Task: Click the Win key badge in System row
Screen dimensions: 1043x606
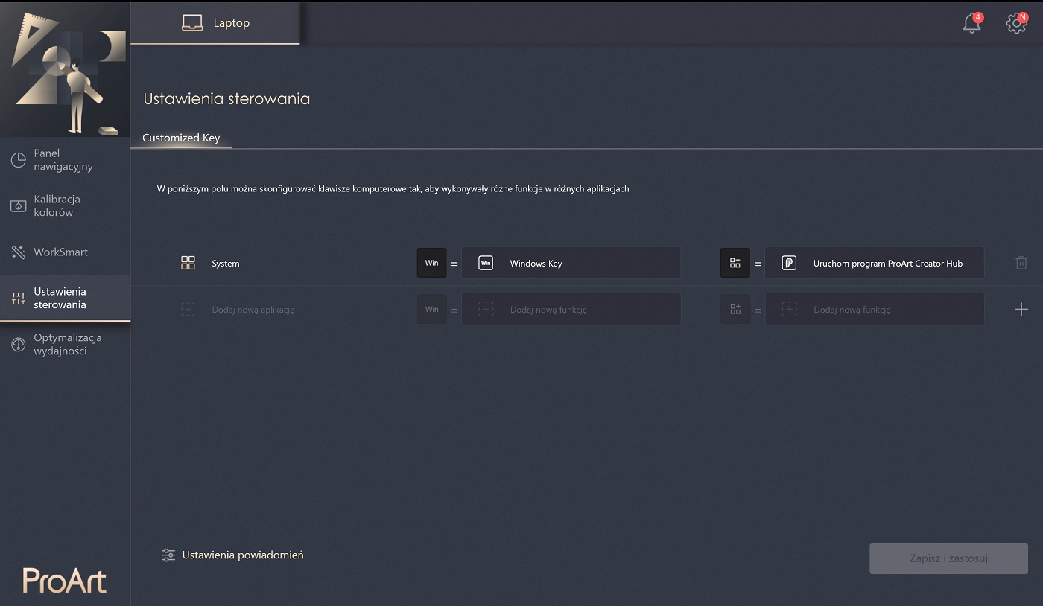Action: pos(431,263)
